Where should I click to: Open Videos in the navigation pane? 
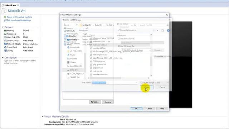pos(73,62)
